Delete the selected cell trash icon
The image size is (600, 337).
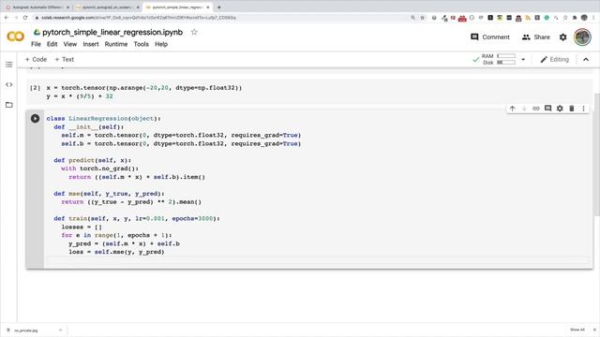572,109
